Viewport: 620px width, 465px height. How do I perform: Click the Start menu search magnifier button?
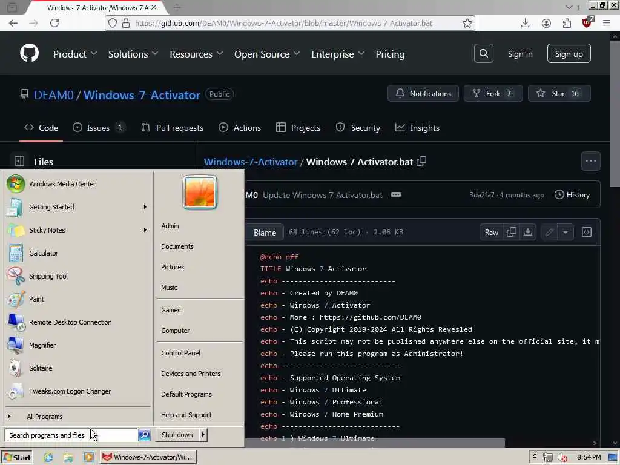144,435
